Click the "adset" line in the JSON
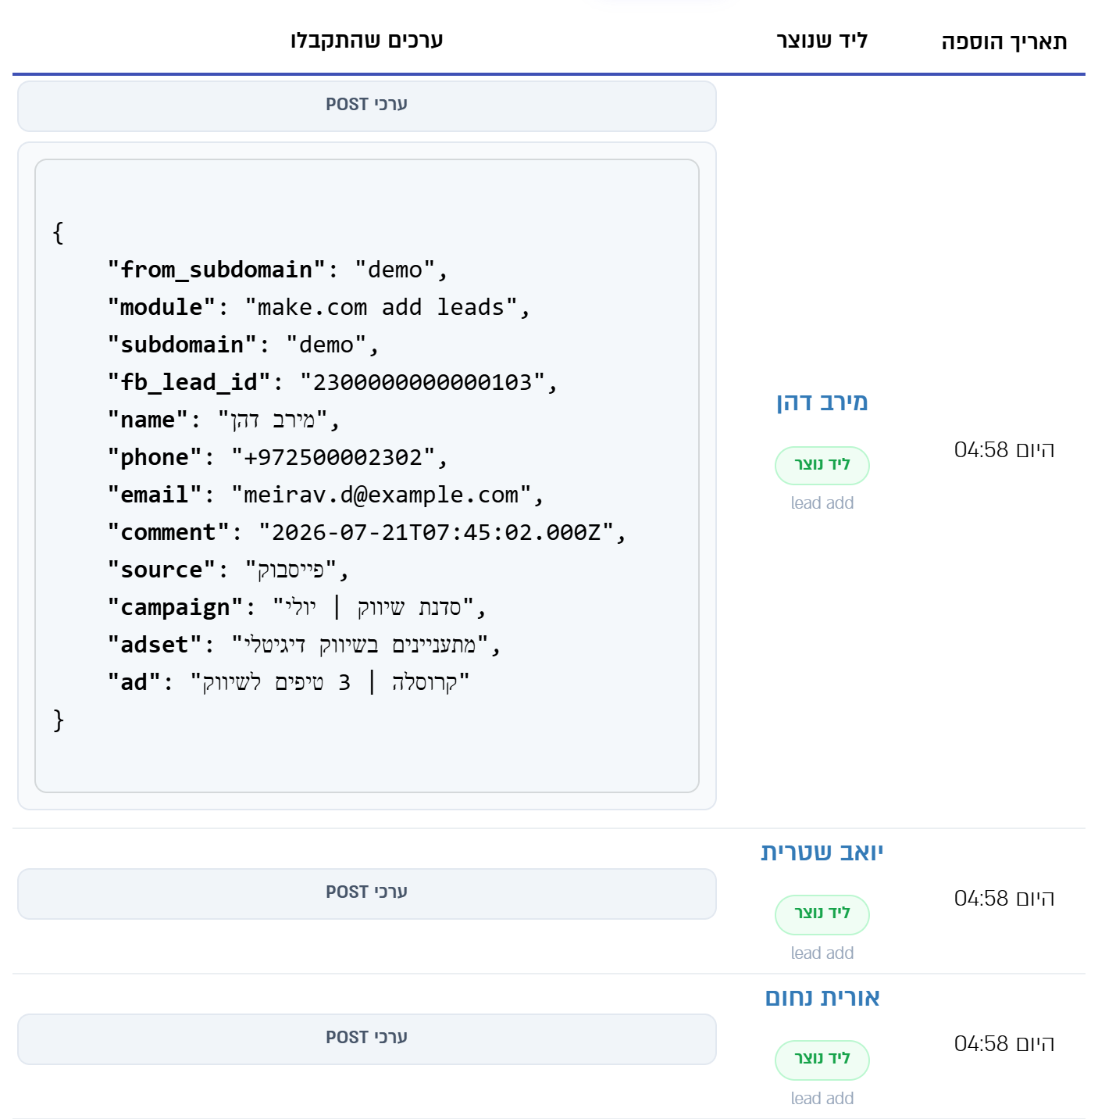The image size is (1098, 1119). coord(304,645)
